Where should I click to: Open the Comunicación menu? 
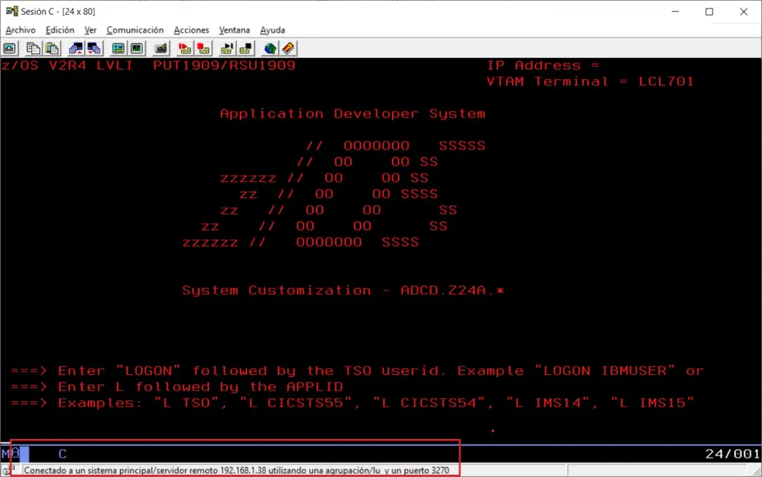point(135,30)
